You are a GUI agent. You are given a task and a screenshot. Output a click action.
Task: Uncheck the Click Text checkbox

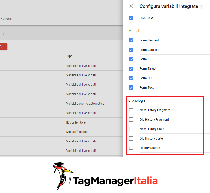pyautogui.click(x=131, y=18)
